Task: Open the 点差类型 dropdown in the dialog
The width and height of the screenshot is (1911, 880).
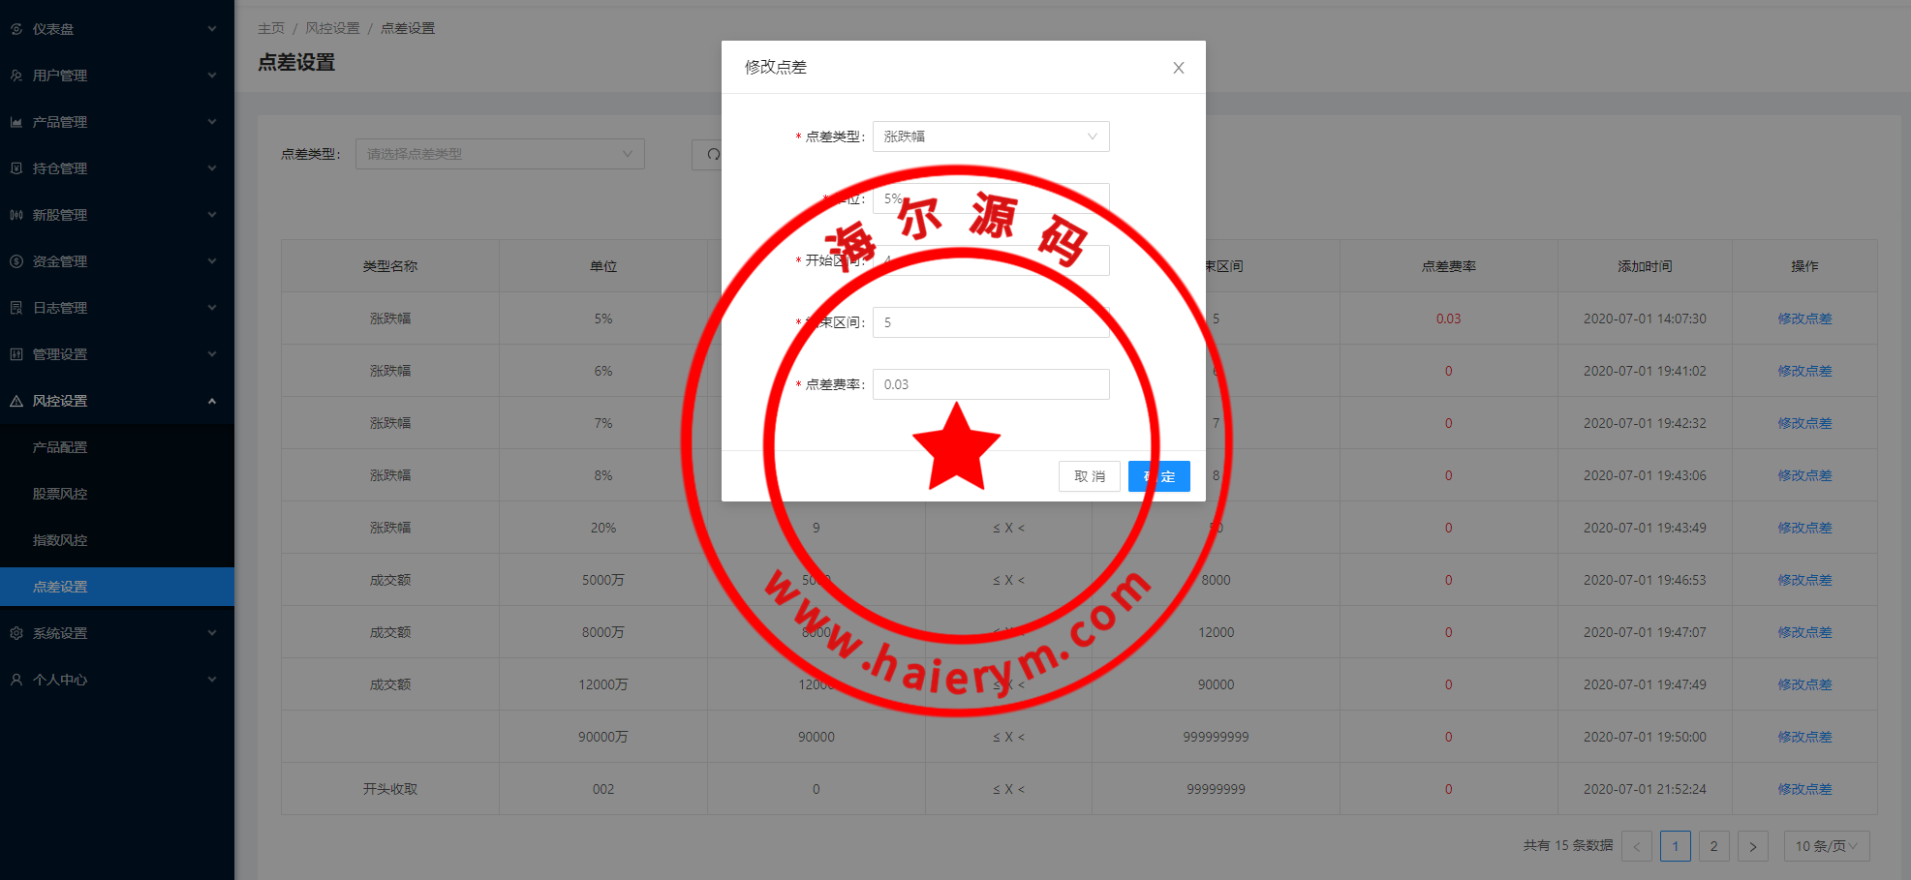Action: coord(990,137)
